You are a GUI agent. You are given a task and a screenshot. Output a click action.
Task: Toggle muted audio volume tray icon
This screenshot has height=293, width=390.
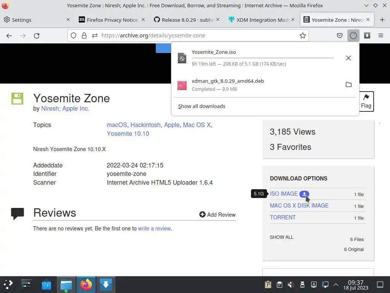tap(291, 285)
